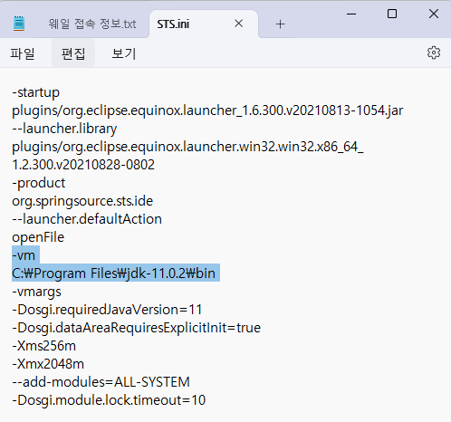Image resolution: width=451 pixels, height=422 pixels.
Task: Click the 1.2.300.v20210828-0802 line
Action: 83,165
